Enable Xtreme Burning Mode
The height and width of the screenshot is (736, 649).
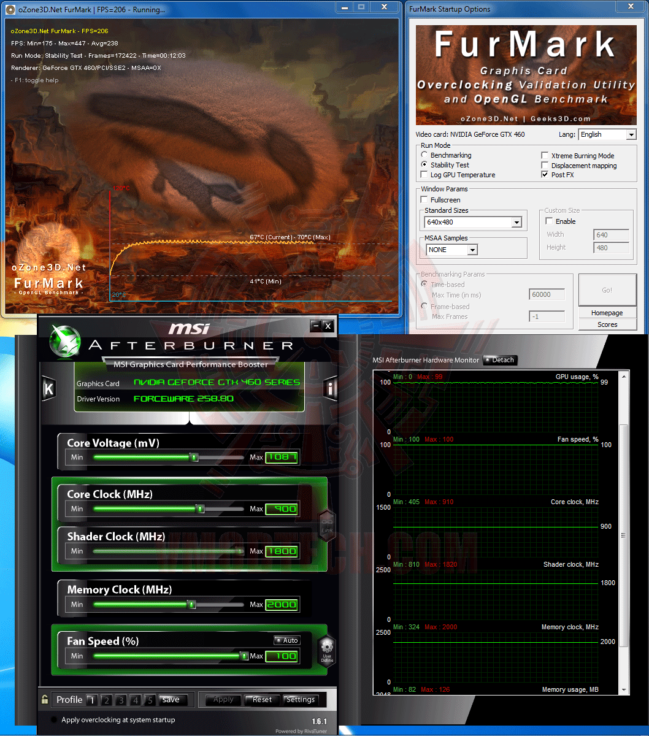(545, 156)
